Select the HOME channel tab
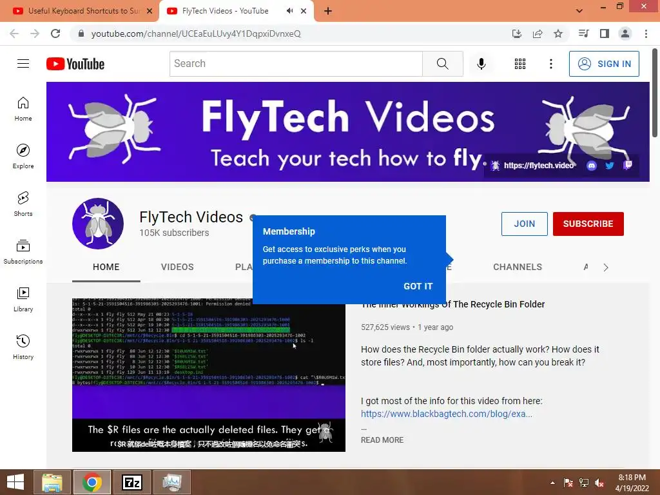The width and height of the screenshot is (660, 495). pyautogui.click(x=106, y=267)
